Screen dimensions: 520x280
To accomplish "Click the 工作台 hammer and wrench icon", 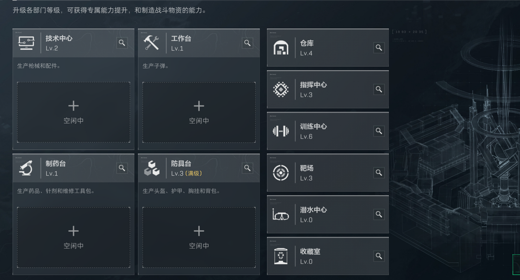I will (152, 43).
